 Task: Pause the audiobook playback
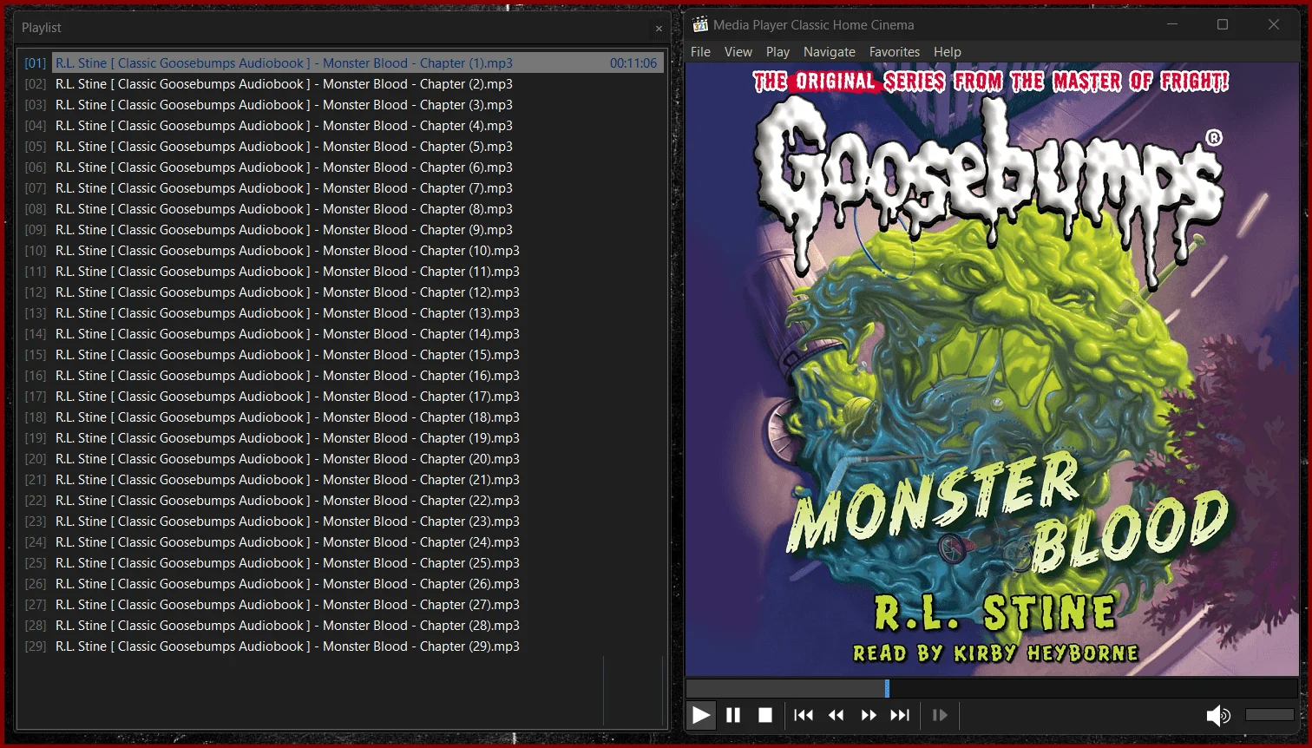pyautogui.click(x=733, y=715)
